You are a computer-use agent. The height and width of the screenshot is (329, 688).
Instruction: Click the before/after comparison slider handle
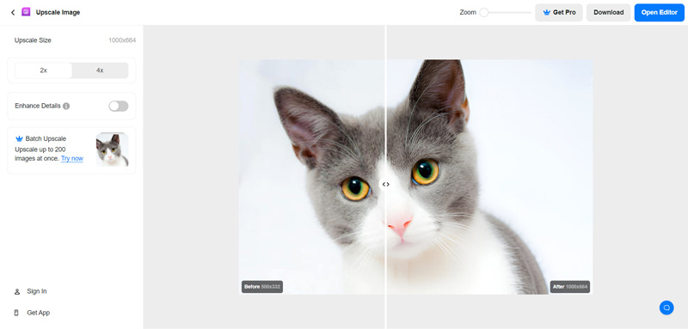coord(385,185)
